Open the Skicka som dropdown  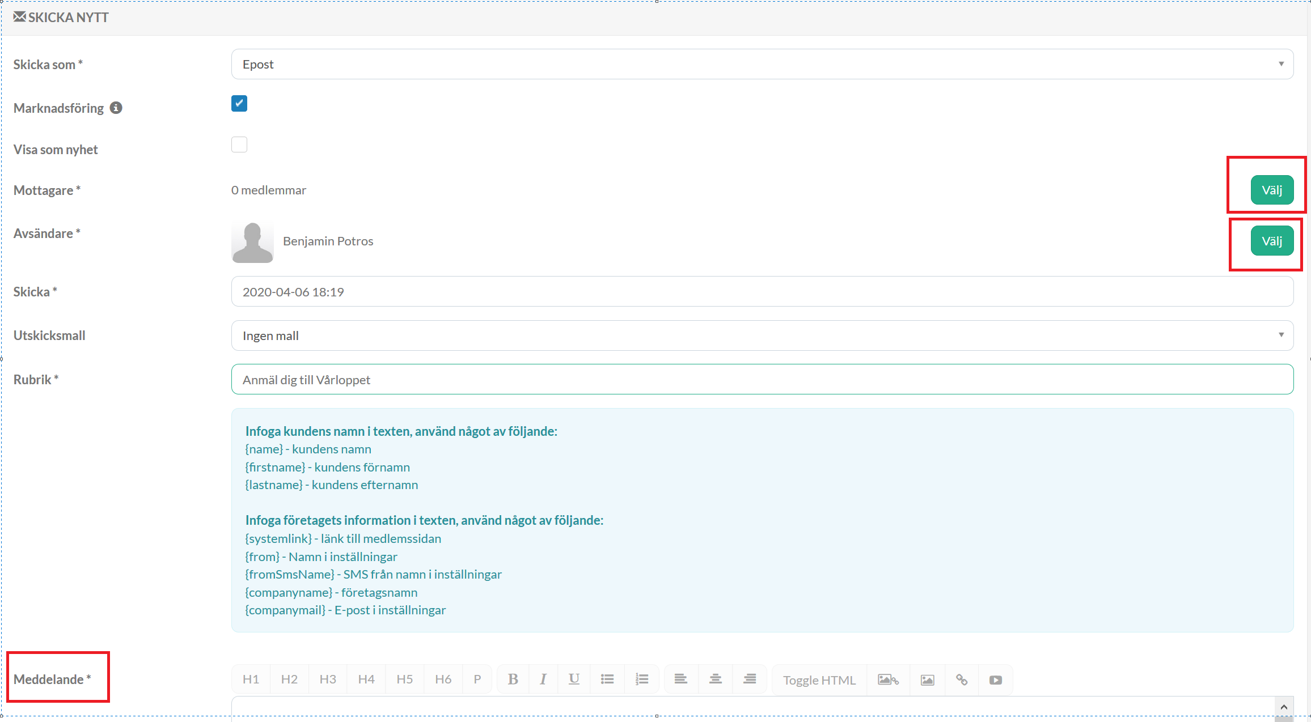point(762,64)
